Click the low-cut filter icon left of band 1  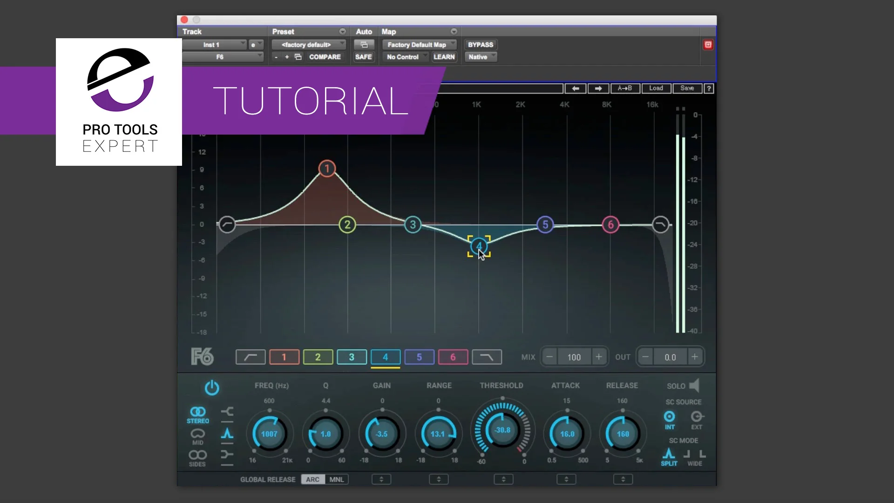click(x=250, y=357)
